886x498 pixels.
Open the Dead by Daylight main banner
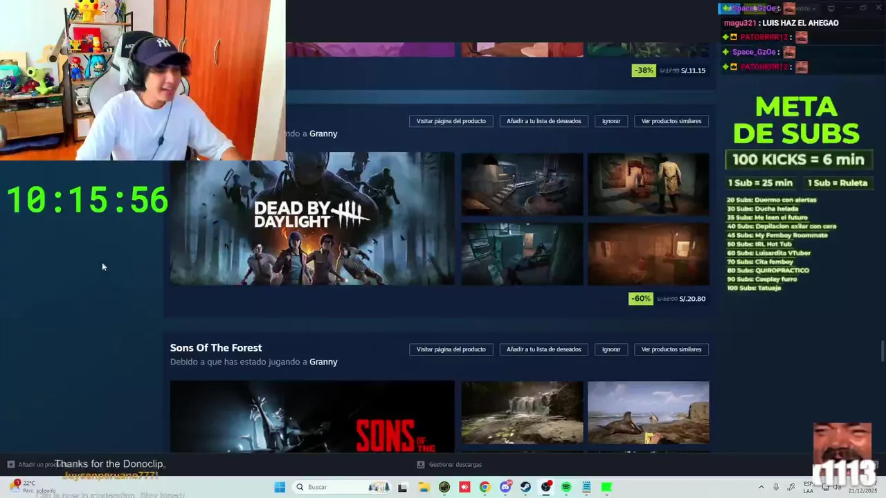(312, 219)
